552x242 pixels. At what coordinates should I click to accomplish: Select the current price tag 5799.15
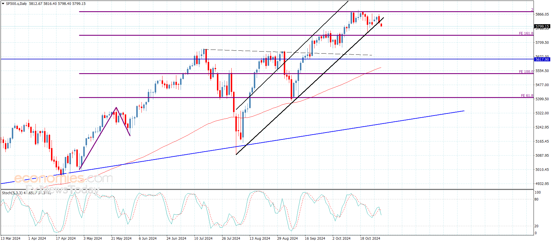pyautogui.click(x=542, y=26)
